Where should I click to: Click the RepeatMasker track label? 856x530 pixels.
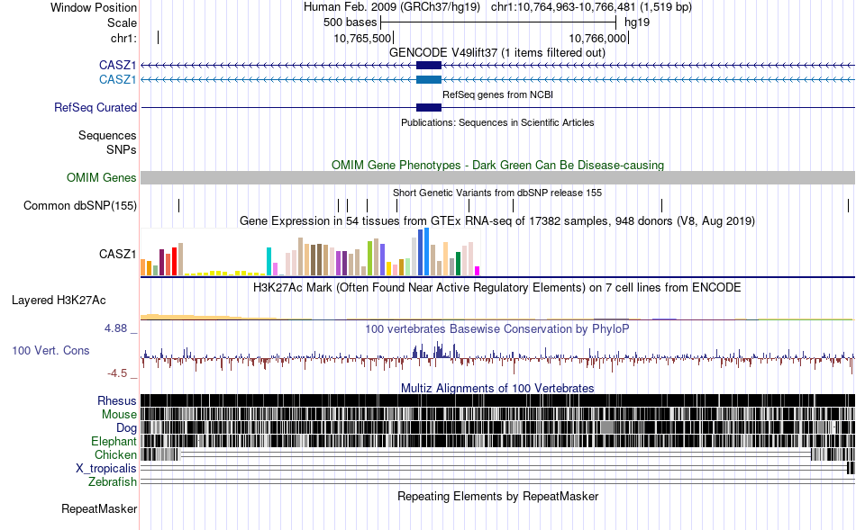pyautogui.click(x=99, y=509)
